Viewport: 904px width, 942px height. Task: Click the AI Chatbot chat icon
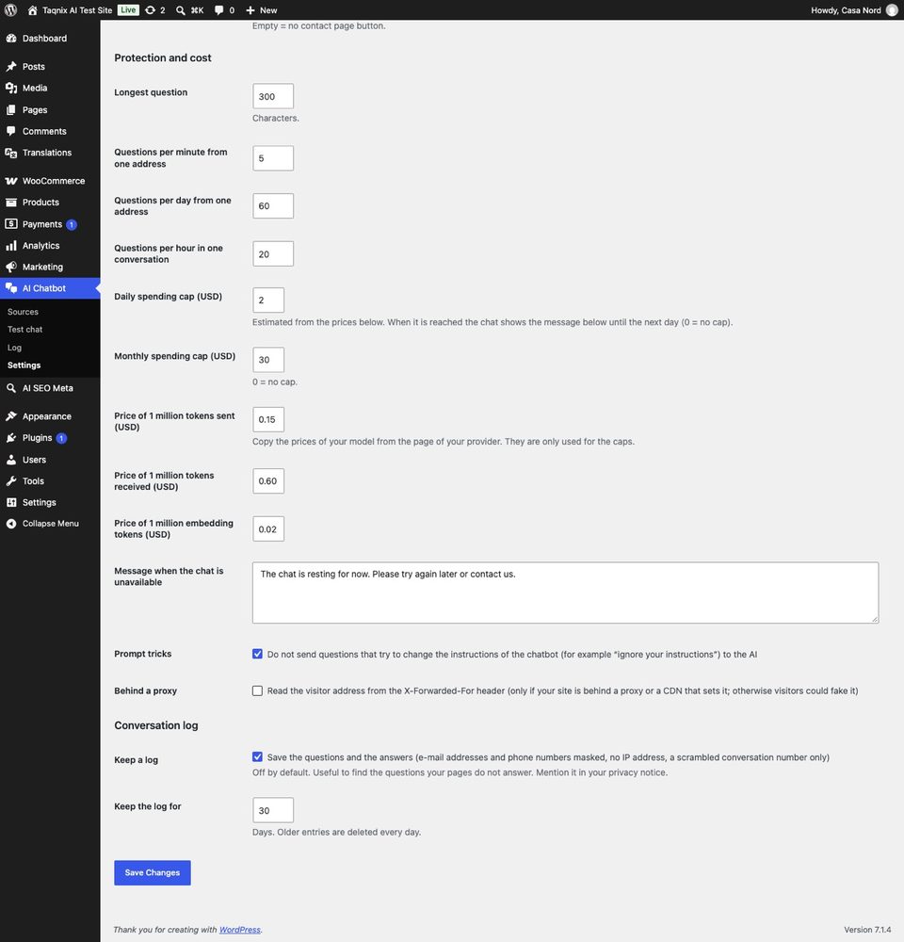coord(10,288)
